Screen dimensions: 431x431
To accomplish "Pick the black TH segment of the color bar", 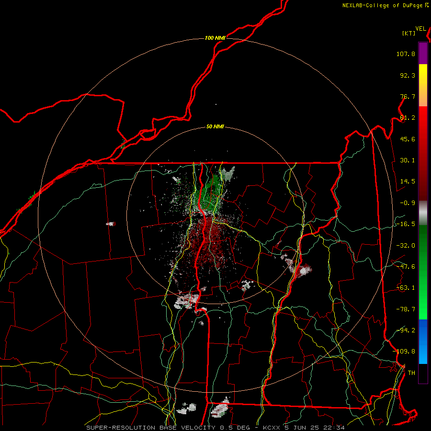I will pos(423,373).
